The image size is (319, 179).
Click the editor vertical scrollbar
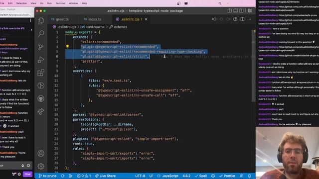point(254,65)
